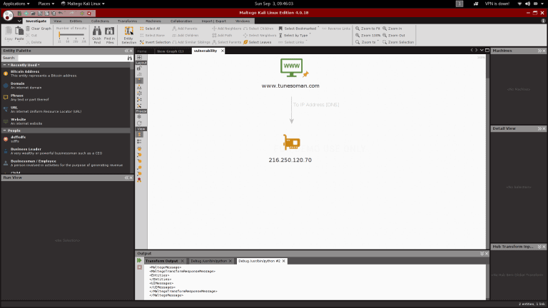This screenshot has width=548, height=308.
Task: Click Zoom Out
Action: click(x=394, y=35)
